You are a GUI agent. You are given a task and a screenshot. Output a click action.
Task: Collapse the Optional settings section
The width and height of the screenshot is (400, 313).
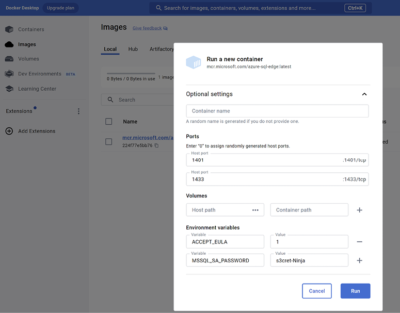pyautogui.click(x=364, y=94)
